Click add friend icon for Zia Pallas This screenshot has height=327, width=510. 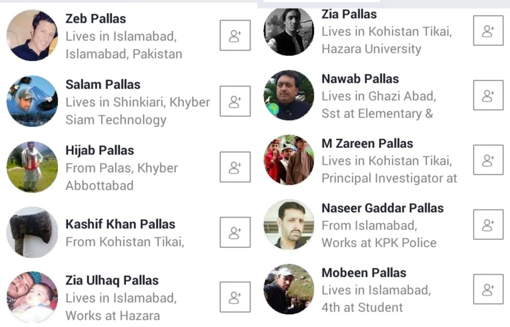click(x=488, y=31)
